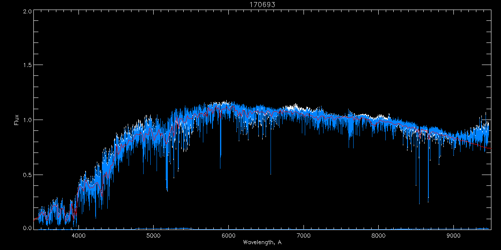
Task: Click the 5000 wavelength tick label
Action: [x=154, y=235]
